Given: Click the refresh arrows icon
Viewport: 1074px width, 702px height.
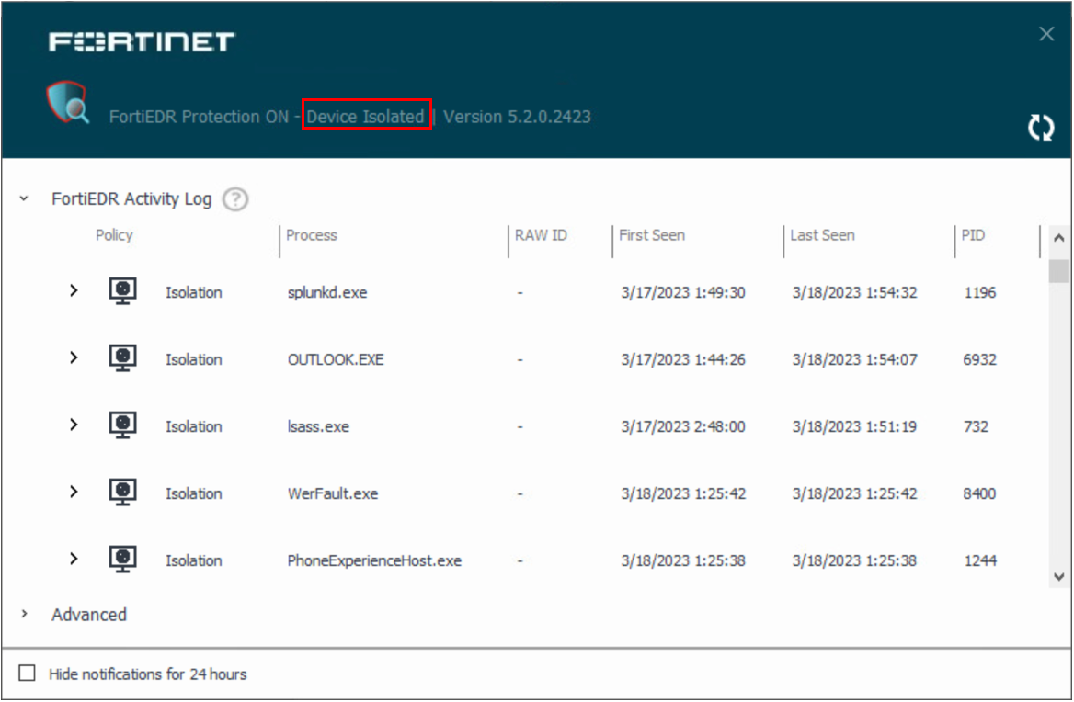Looking at the screenshot, I should point(1041,128).
